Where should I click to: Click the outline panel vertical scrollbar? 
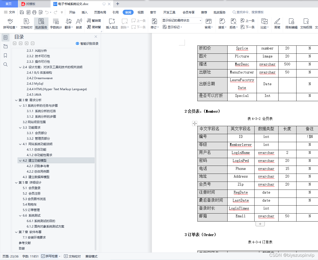click(x=95, y=174)
